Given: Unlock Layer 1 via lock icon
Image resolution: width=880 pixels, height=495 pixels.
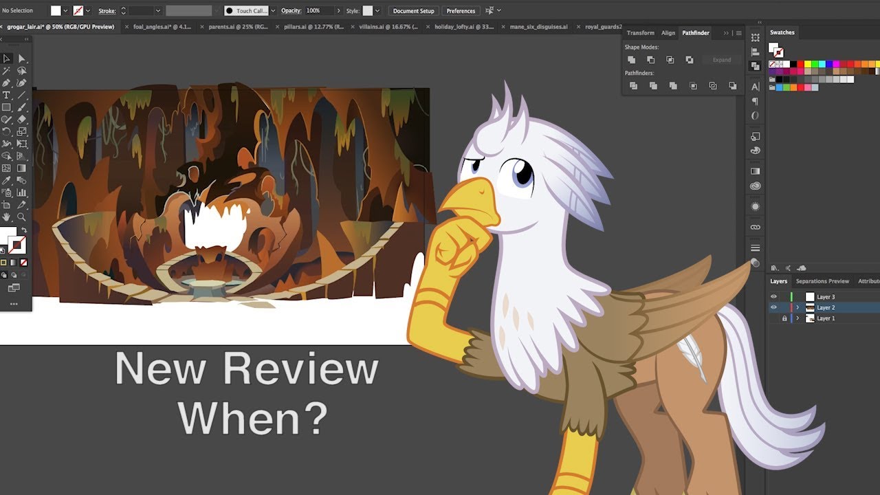Looking at the screenshot, I should [784, 318].
